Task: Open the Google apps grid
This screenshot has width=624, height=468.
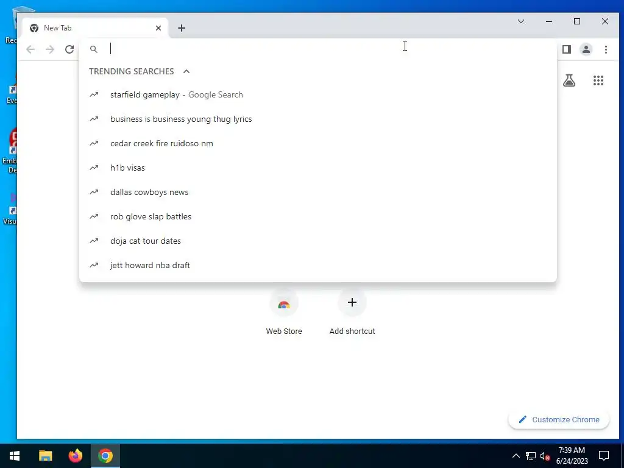Action: (x=598, y=81)
